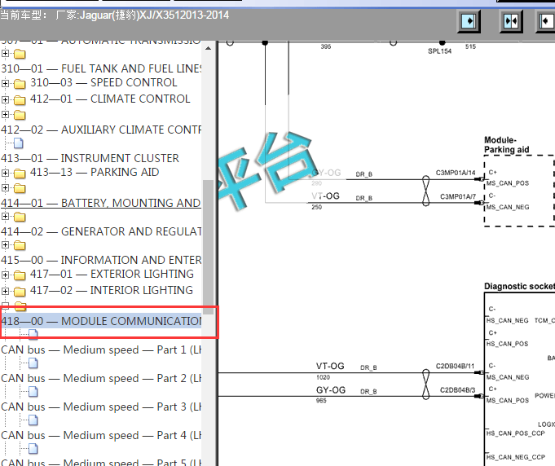Select the 417—02 INTERIOR LIGHTING entry
The width and height of the screenshot is (555, 466).
click(112, 290)
